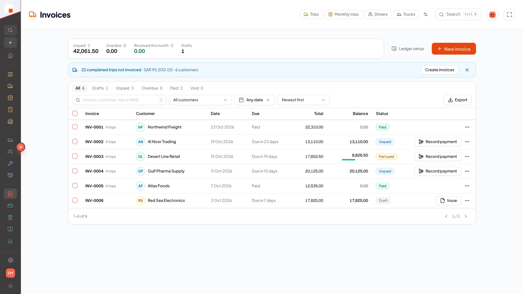Switch to the Void tab
The width and height of the screenshot is (523, 294).
coord(197,88)
